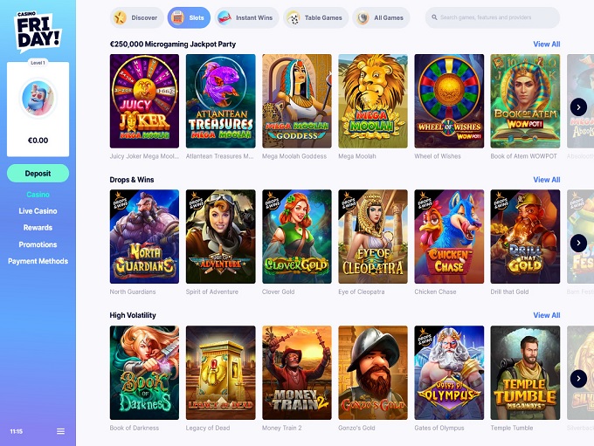Click the Deposit button

[x=38, y=174]
